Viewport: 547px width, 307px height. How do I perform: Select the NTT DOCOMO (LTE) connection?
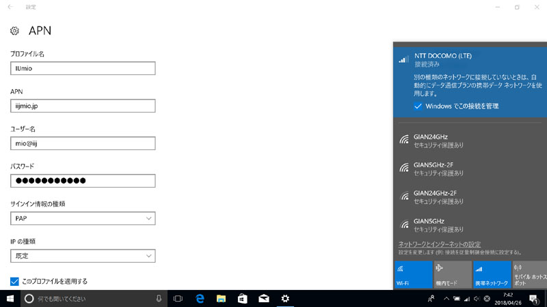[470, 82]
